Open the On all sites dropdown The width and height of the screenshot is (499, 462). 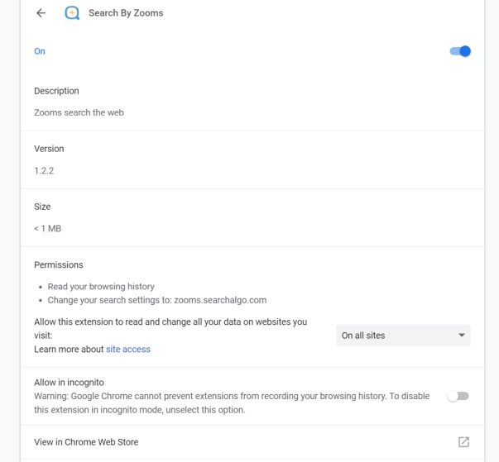(x=403, y=336)
